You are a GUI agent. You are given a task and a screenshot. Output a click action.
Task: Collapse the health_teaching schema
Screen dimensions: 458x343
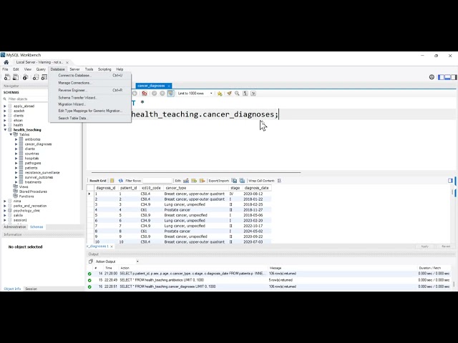(x=5, y=130)
